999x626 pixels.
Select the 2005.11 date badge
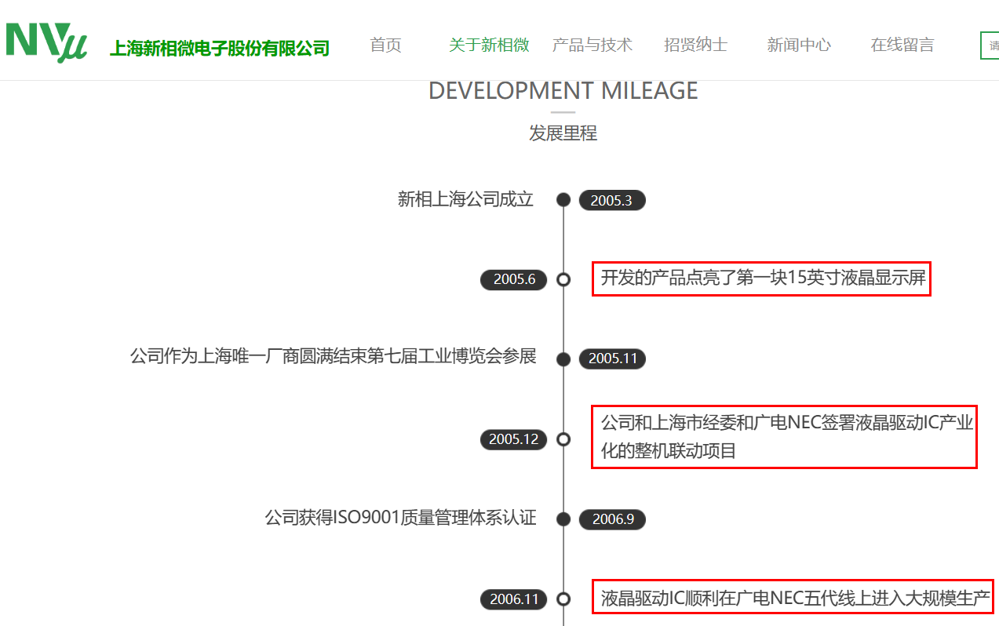point(612,358)
